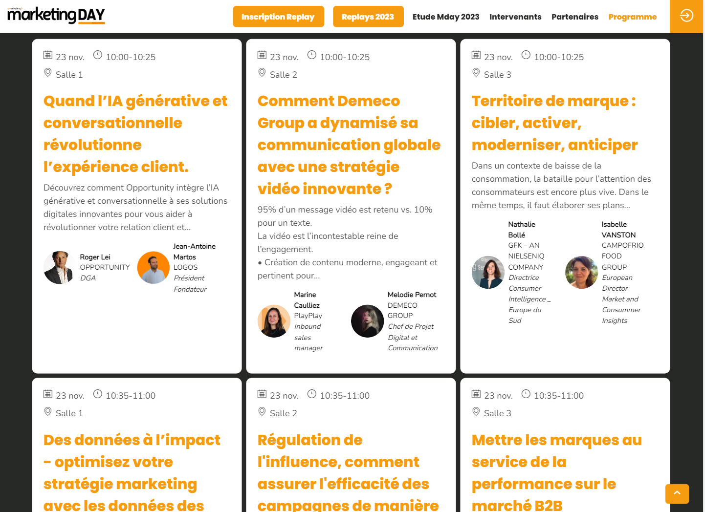705x512 pixels.
Task: Click calendar icon on Salle 2 10:35 session
Action: pos(262,394)
